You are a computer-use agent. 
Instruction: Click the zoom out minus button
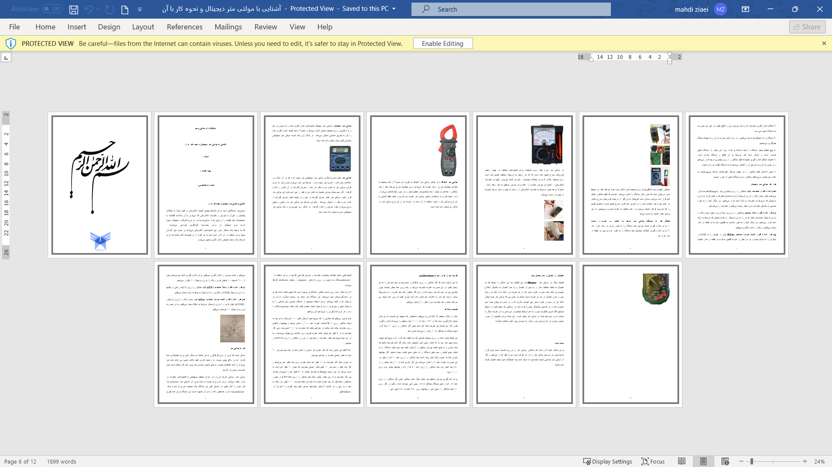(x=741, y=461)
